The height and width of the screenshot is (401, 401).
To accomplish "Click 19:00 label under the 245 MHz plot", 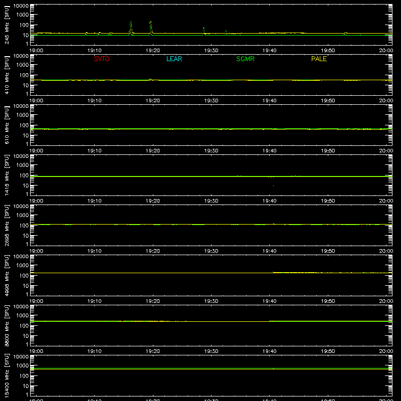I will point(36,51).
